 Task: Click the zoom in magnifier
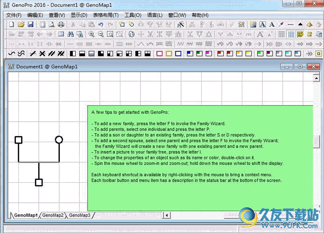tap(92, 34)
